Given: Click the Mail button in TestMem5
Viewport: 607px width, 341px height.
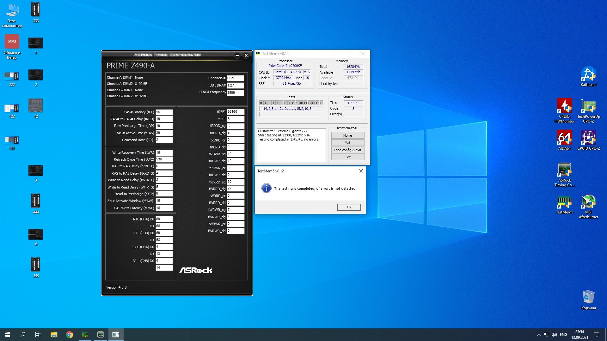Looking at the screenshot, I should 347,143.
